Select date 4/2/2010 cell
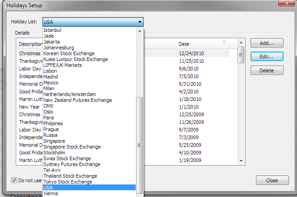This screenshot has height=197, width=297. point(189,92)
